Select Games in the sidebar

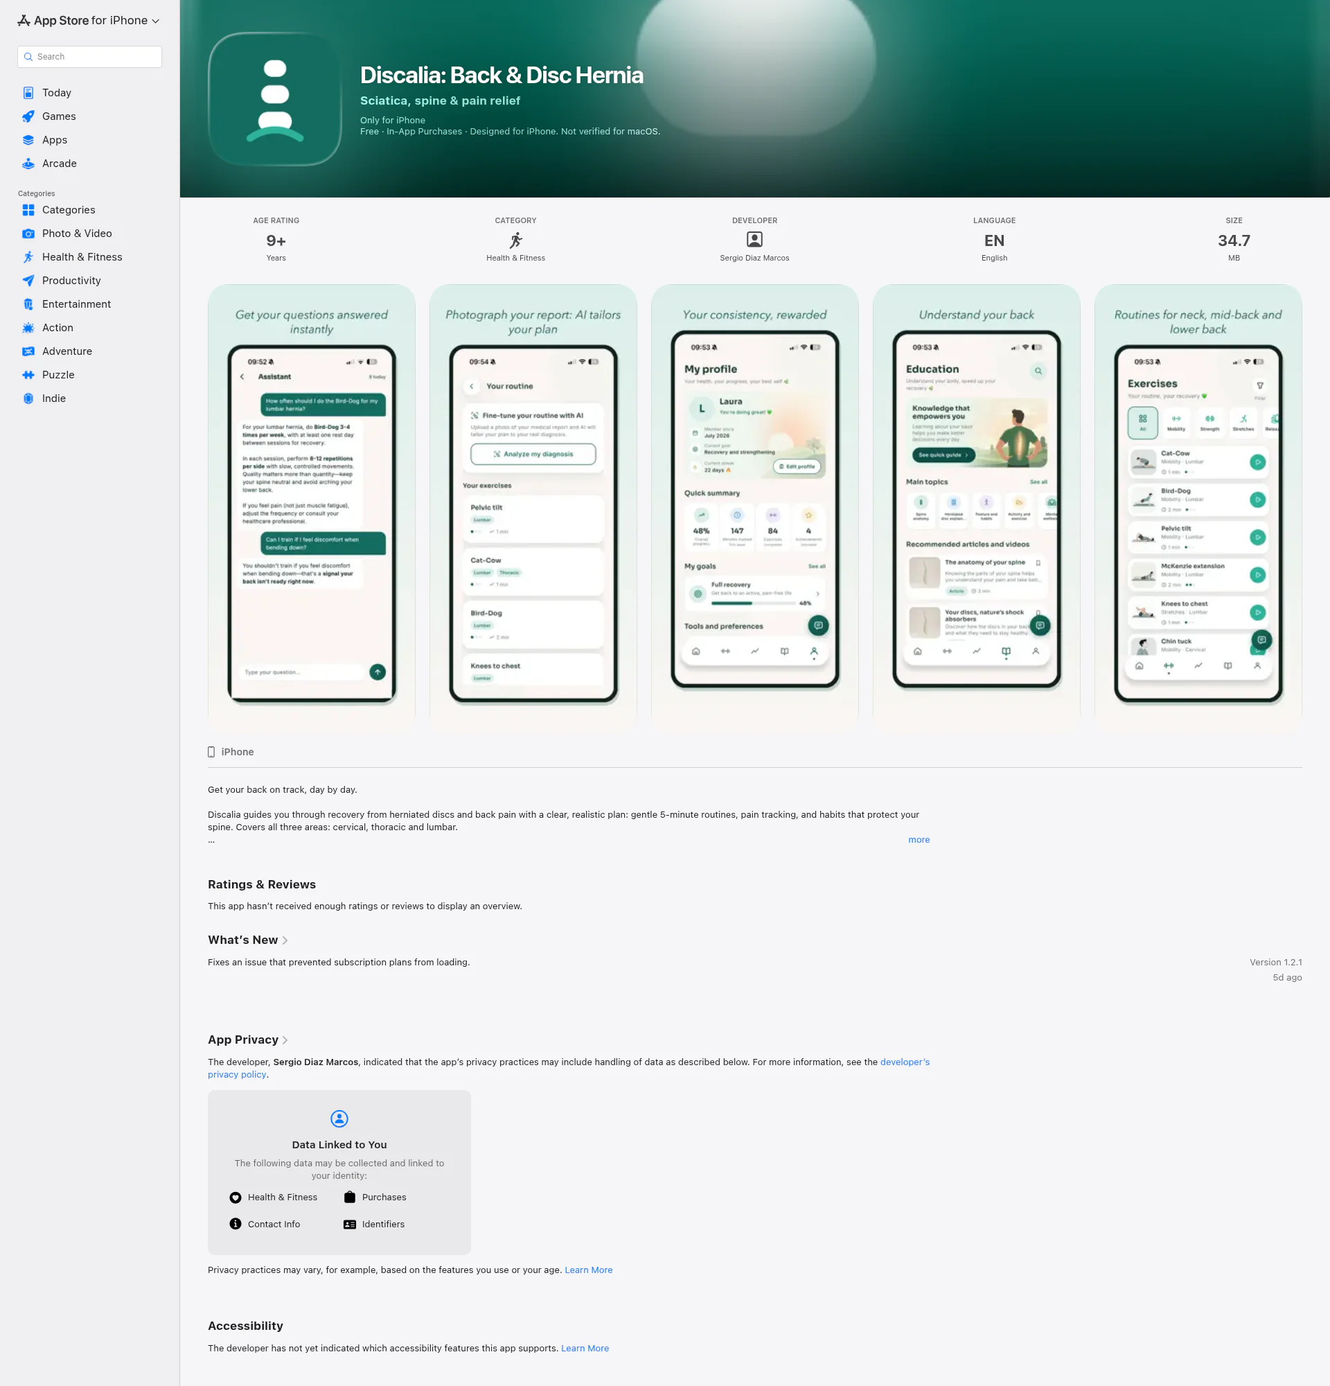click(90, 116)
